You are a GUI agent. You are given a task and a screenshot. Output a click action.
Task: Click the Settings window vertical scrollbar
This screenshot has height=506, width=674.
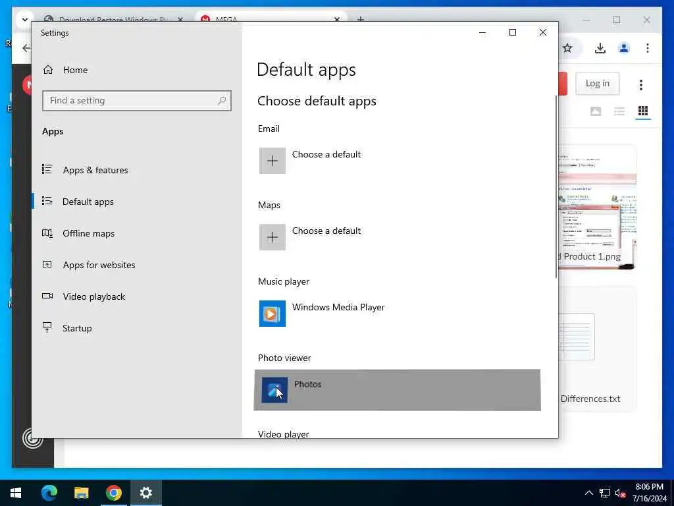[556, 186]
